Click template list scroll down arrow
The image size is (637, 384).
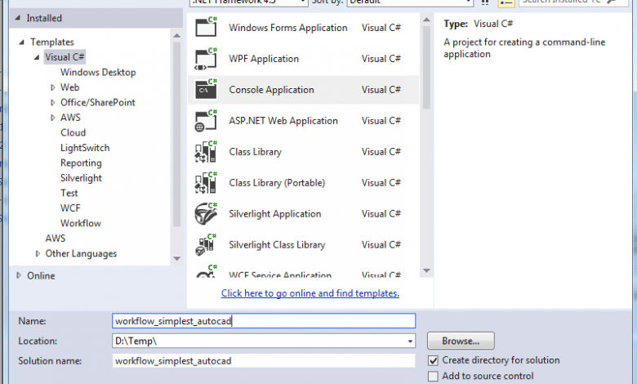(426, 270)
